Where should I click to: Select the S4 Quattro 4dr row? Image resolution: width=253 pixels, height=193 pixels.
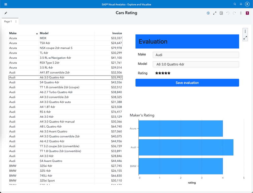65,82
